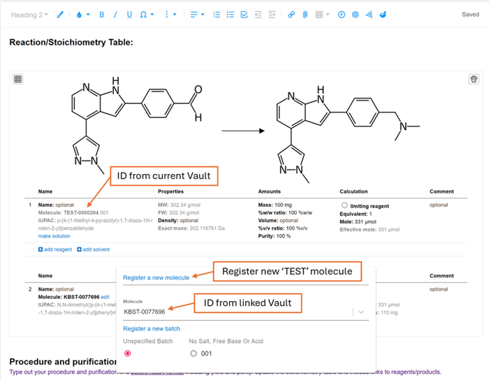The height and width of the screenshot is (380, 489).
Task: Click the Volume optional value
Action: pyautogui.click(x=289, y=221)
